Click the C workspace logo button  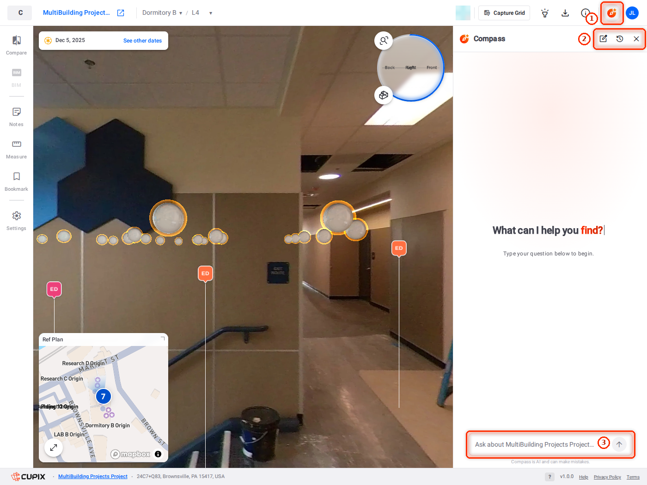20,13
